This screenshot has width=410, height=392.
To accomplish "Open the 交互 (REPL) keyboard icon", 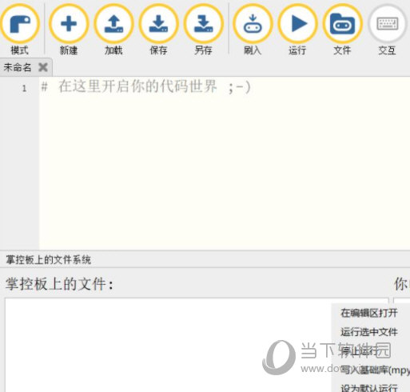I will tap(388, 24).
